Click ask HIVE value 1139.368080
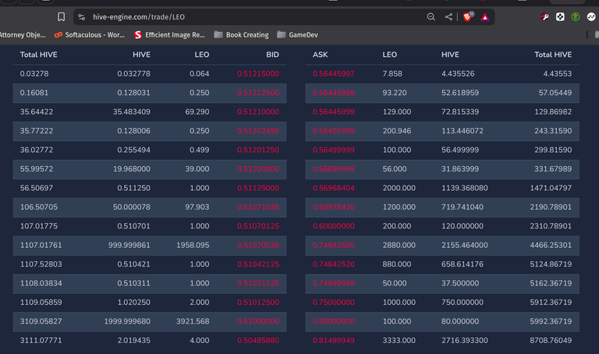Viewport: 599px width, 354px height. click(465, 188)
